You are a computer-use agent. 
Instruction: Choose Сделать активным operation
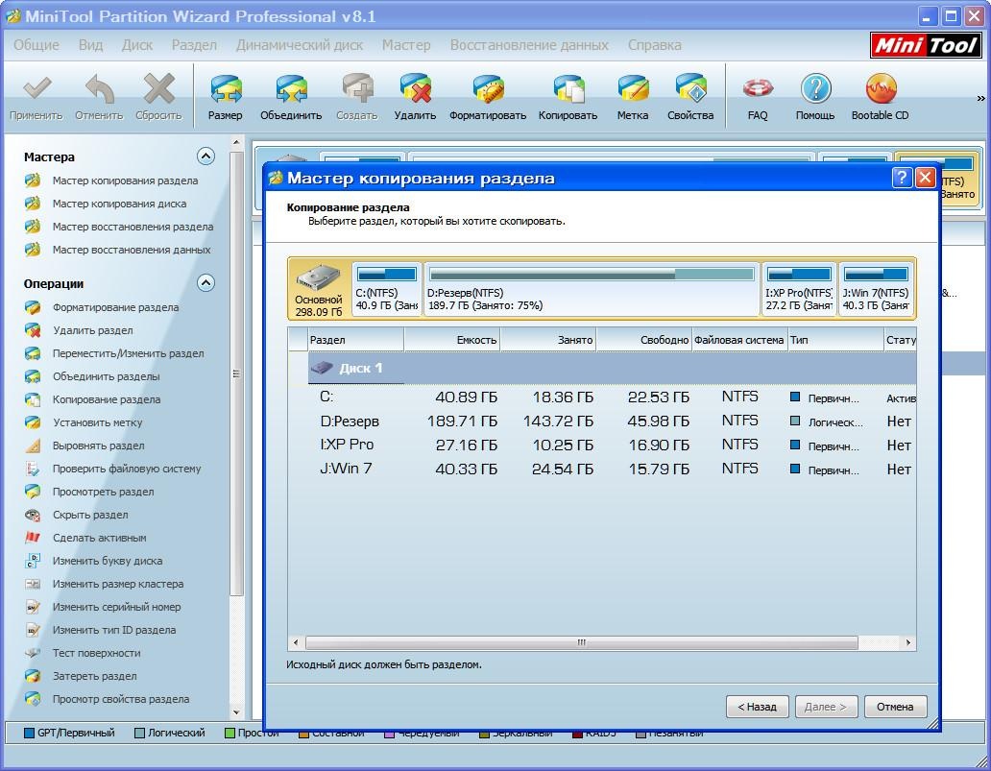click(x=99, y=538)
